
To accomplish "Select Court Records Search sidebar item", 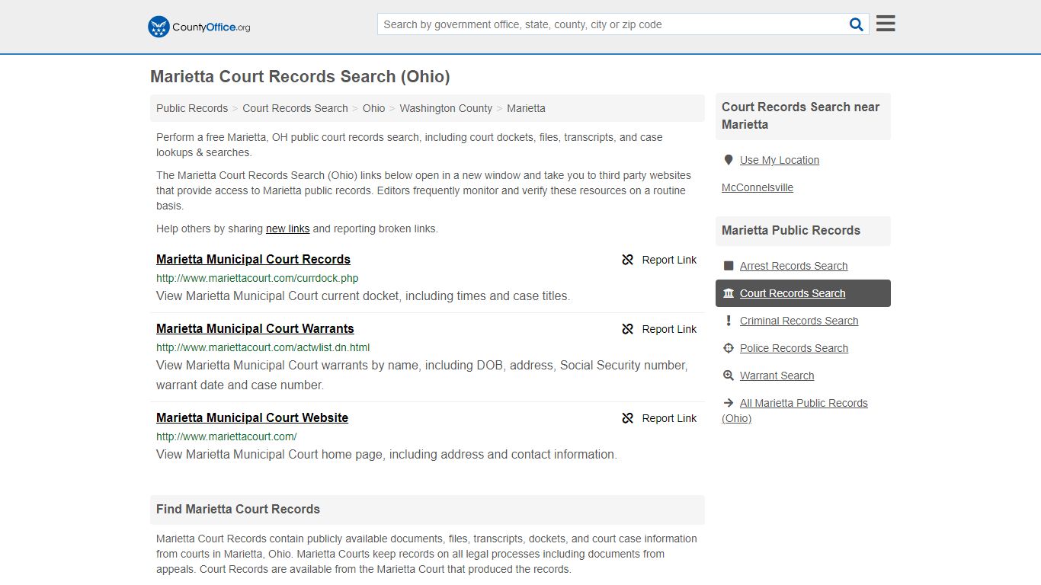I will pyautogui.click(x=803, y=293).
